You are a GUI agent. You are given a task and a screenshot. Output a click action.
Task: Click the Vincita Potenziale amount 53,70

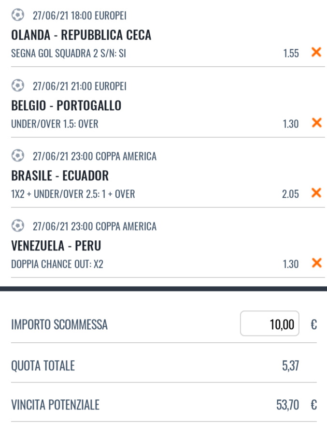click(x=287, y=405)
